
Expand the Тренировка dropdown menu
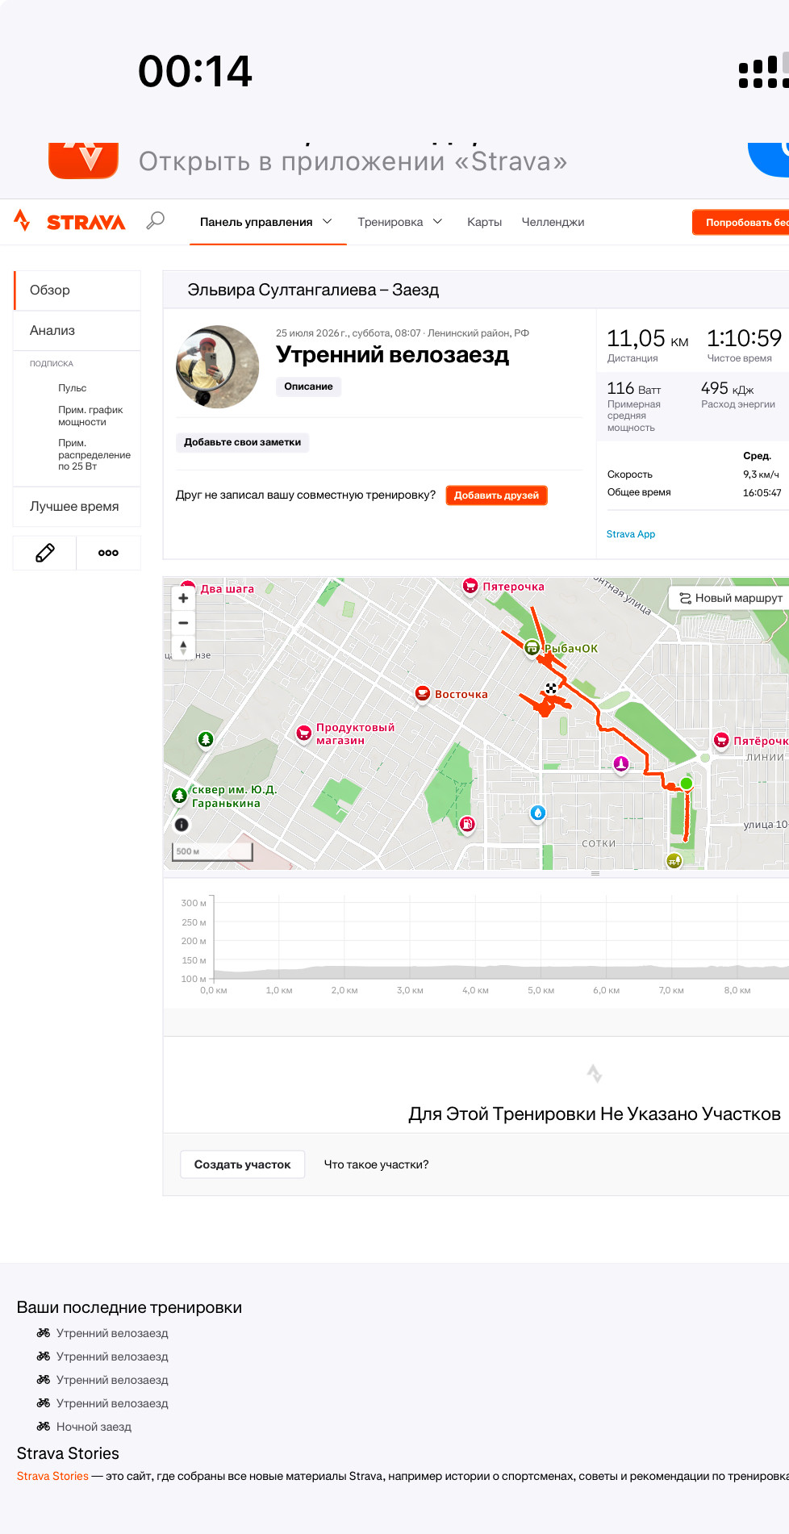tap(400, 222)
